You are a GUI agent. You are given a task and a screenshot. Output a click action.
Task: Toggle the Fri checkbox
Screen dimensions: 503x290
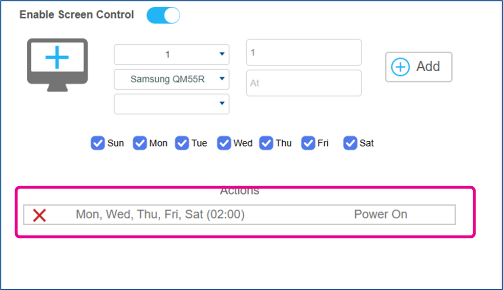[308, 143]
